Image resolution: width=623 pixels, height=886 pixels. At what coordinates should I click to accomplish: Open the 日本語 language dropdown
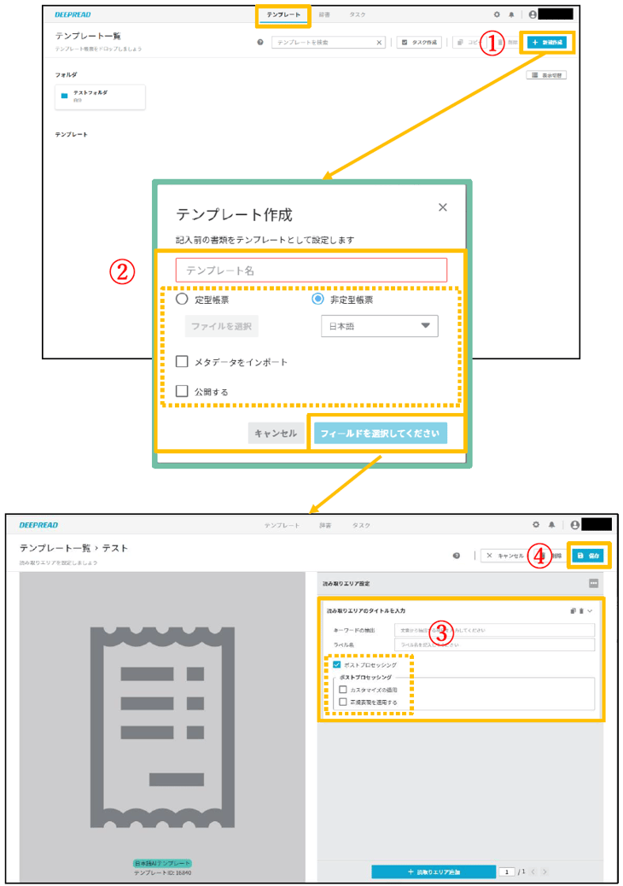(379, 326)
